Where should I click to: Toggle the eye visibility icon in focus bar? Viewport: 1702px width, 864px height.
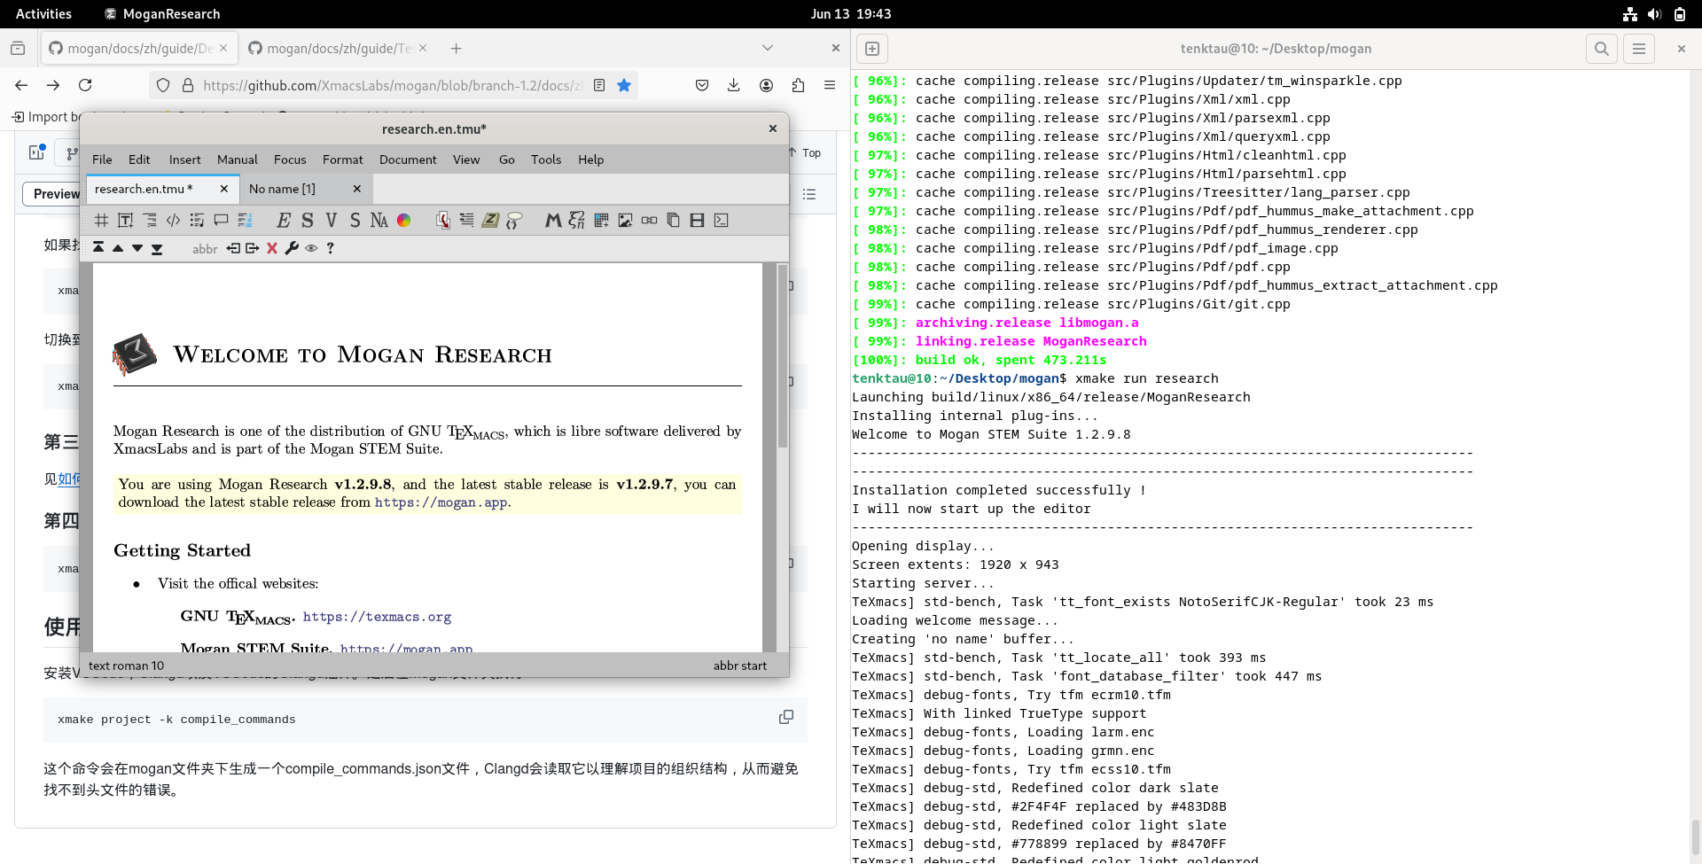point(311,249)
